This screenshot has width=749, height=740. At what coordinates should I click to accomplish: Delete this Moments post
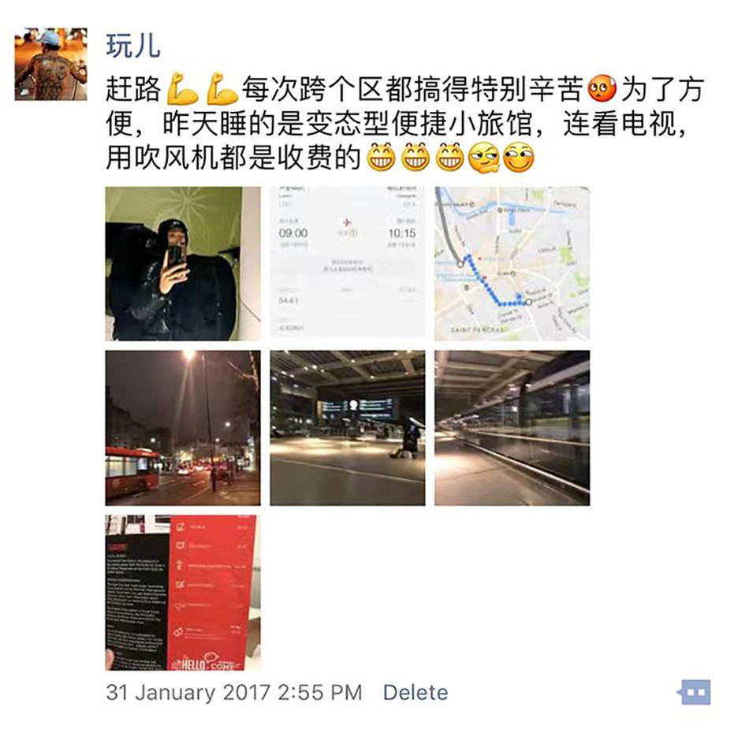[x=415, y=692]
